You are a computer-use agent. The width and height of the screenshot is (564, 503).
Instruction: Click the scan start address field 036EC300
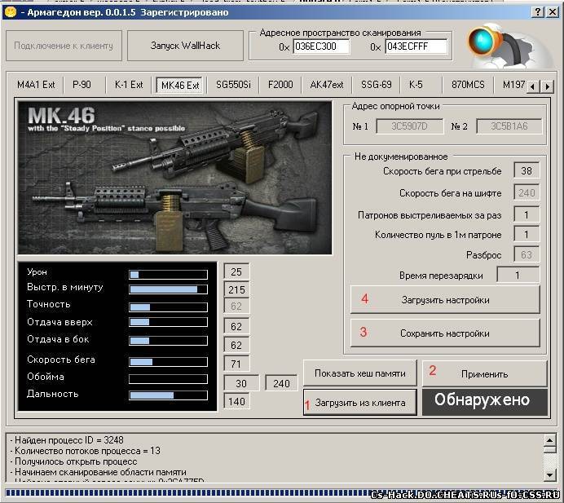[x=321, y=46]
